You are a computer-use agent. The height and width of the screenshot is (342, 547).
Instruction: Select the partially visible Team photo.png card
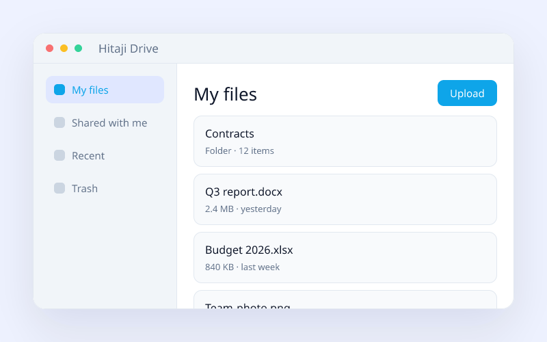pos(345,300)
